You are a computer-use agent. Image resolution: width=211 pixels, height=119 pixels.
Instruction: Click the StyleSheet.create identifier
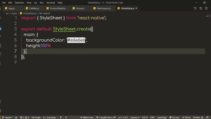tap(72, 29)
